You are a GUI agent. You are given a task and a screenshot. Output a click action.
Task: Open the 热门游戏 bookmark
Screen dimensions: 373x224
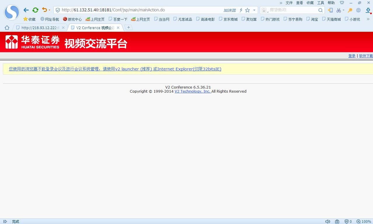point(270,19)
